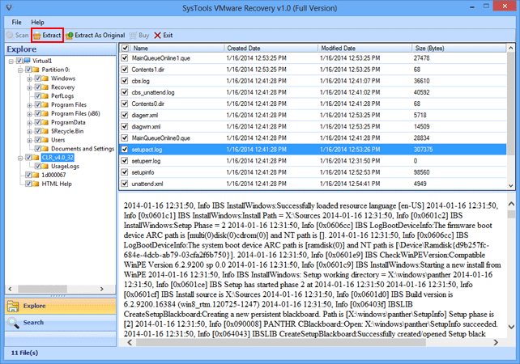Click the Buy cart icon

[133, 36]
